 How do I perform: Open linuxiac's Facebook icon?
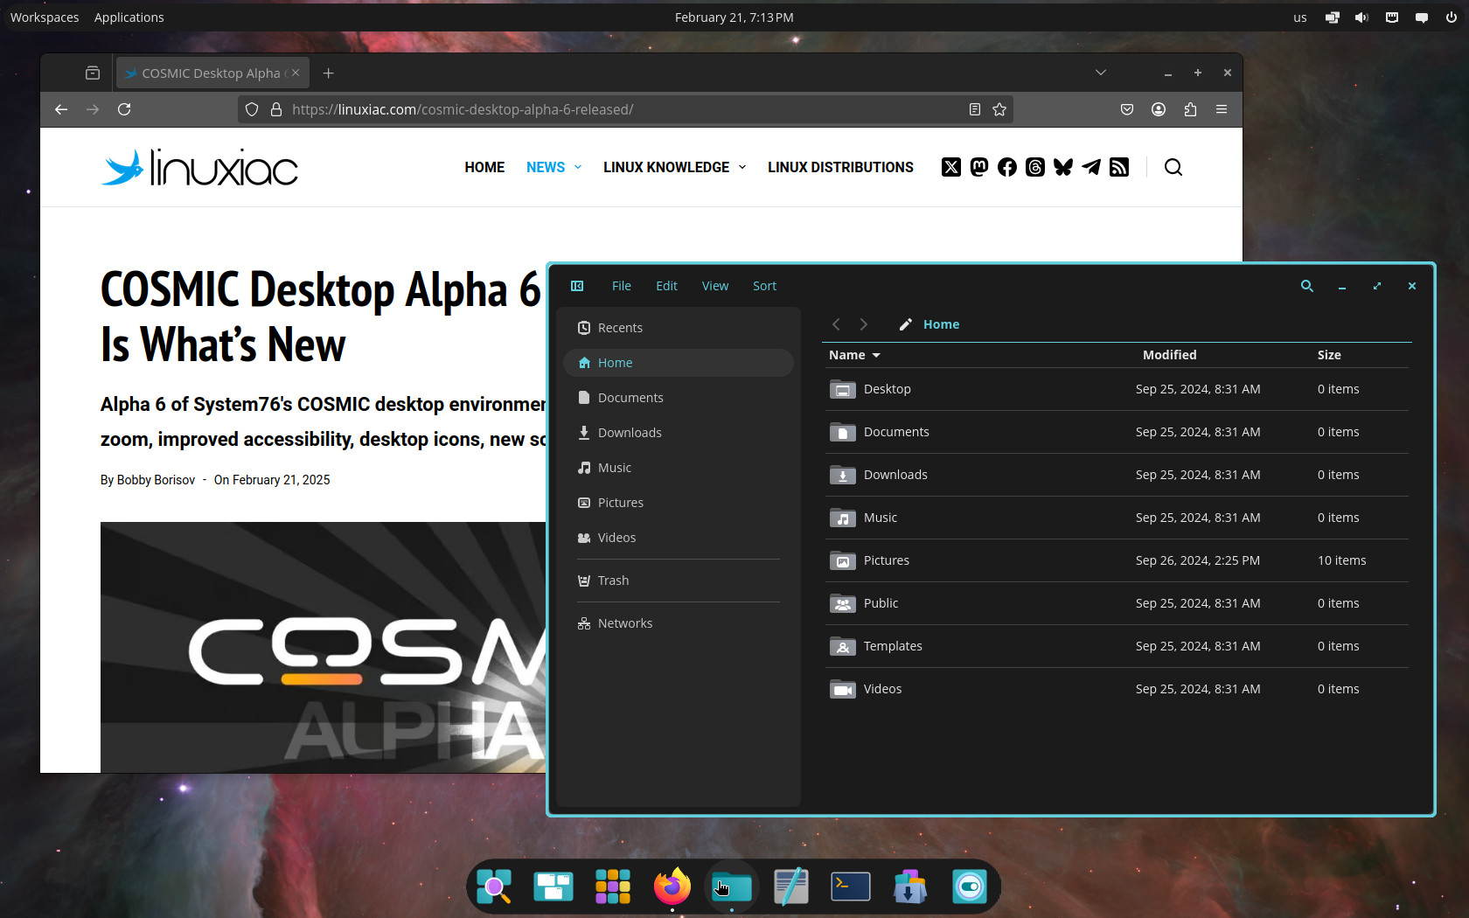(1007, 167)
